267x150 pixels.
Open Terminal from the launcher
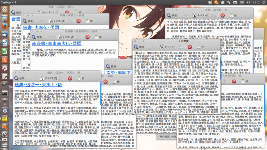(5, 93)
